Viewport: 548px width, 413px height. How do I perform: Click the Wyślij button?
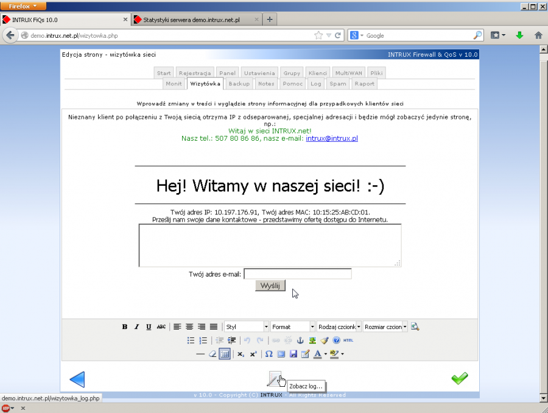tap(270, 286)
